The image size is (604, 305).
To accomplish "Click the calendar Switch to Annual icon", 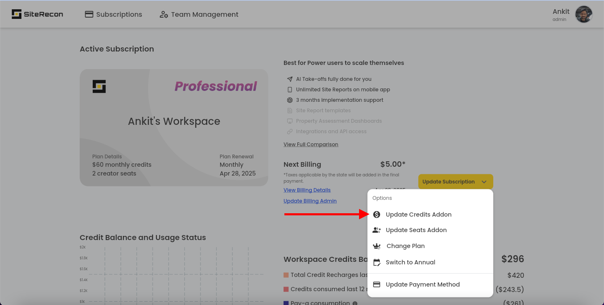I will (x=377, y=262).
